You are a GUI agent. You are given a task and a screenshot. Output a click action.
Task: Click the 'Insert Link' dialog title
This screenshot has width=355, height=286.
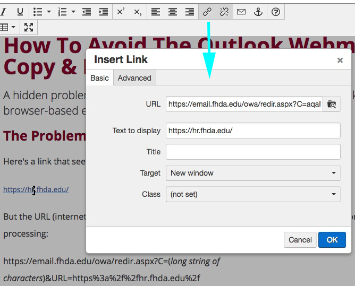pyautogui.click(x=121, y=59)
